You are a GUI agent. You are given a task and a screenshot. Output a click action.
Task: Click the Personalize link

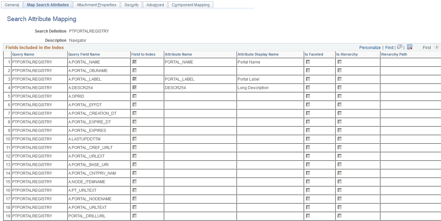[x=370, y=47]
